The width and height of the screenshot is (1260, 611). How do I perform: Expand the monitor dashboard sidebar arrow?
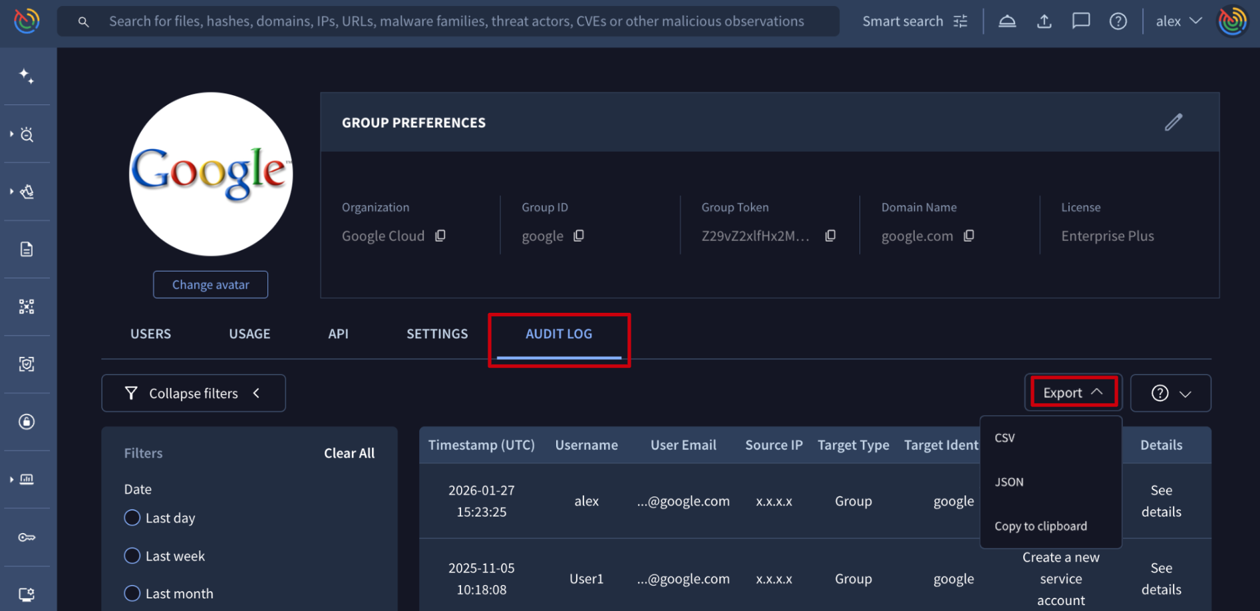pos(11,479)
